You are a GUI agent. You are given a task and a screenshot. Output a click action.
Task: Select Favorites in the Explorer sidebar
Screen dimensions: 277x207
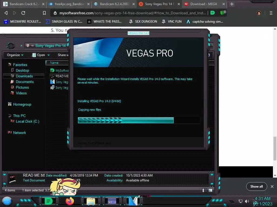[x=20, y=65]
